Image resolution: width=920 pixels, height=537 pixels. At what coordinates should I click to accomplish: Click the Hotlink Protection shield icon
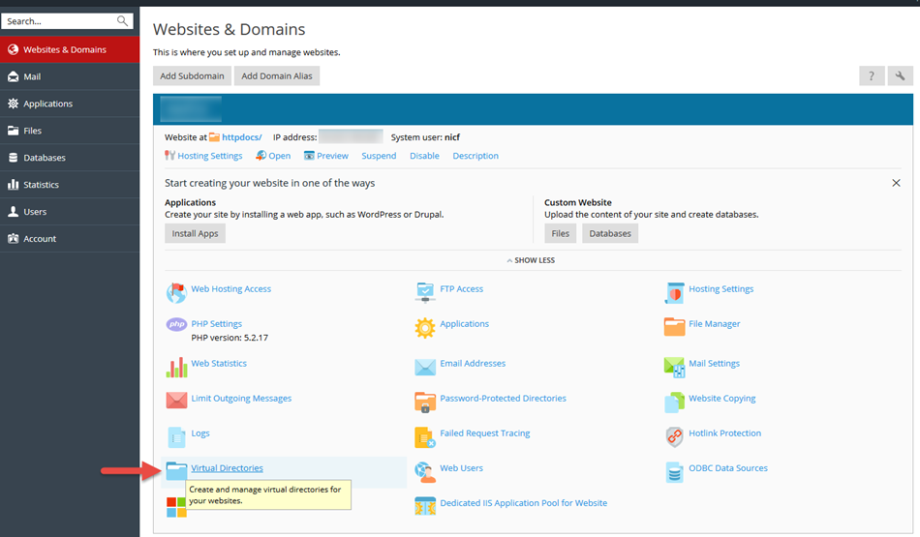click(674, 436)
